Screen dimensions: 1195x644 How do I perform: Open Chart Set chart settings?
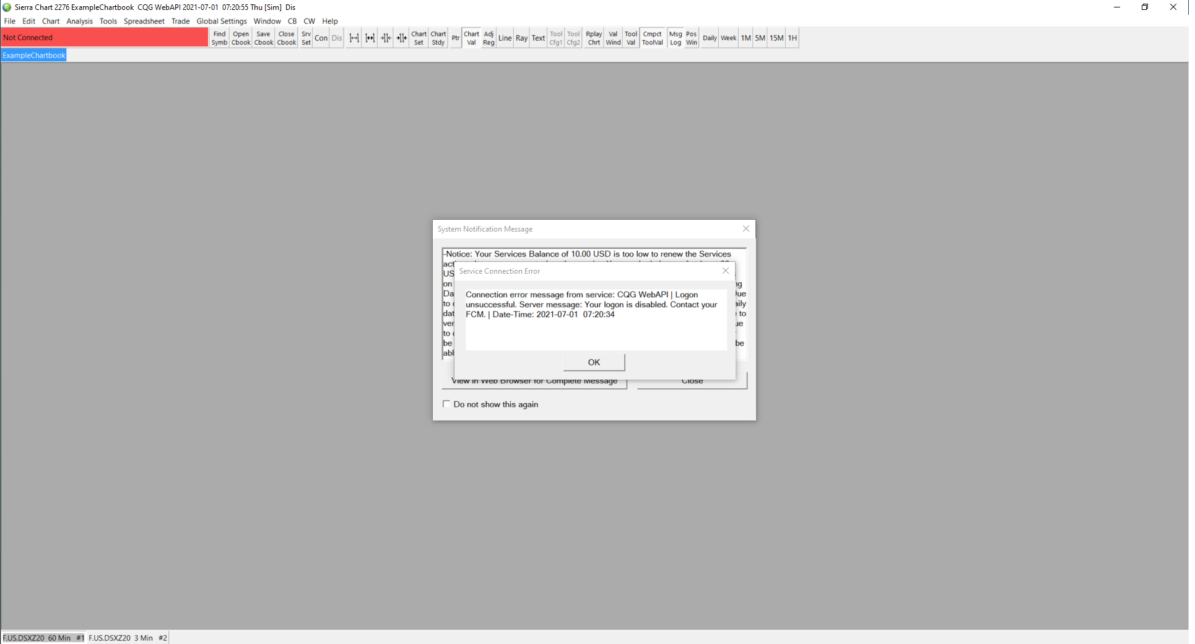(419, 38)
